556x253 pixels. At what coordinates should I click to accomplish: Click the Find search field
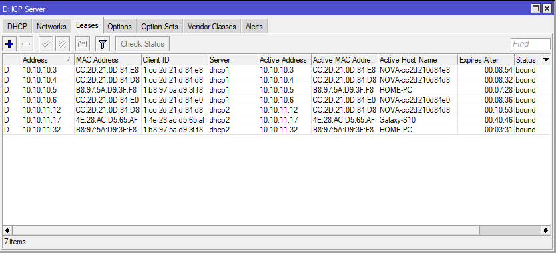point(531,43)
